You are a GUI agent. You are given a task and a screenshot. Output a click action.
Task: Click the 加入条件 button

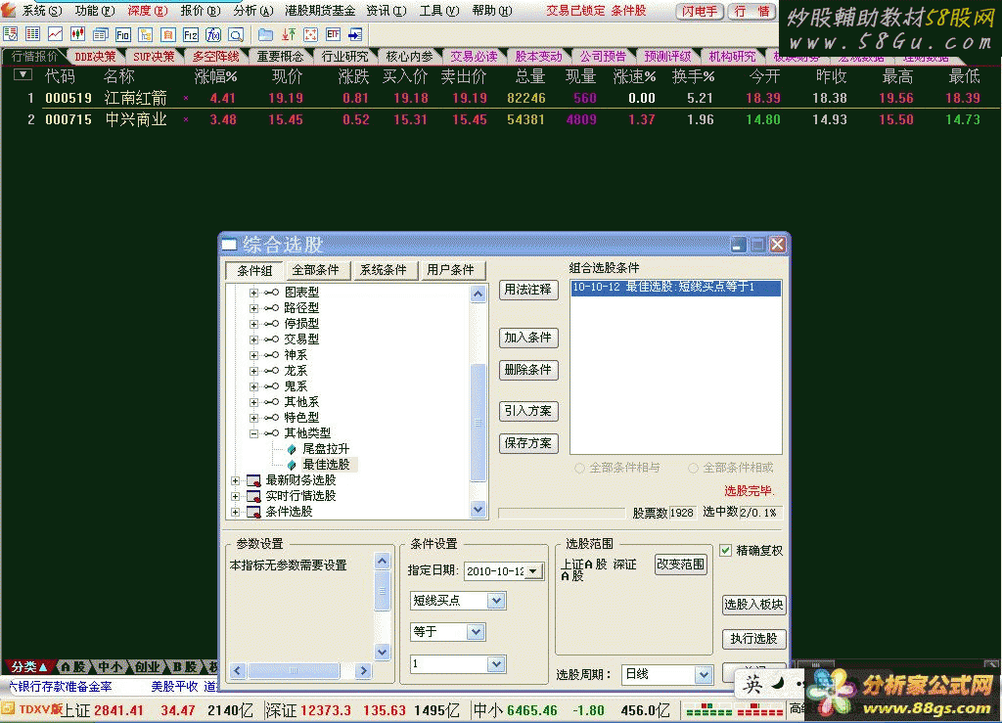pyautogui.click(x=527, y=338)
